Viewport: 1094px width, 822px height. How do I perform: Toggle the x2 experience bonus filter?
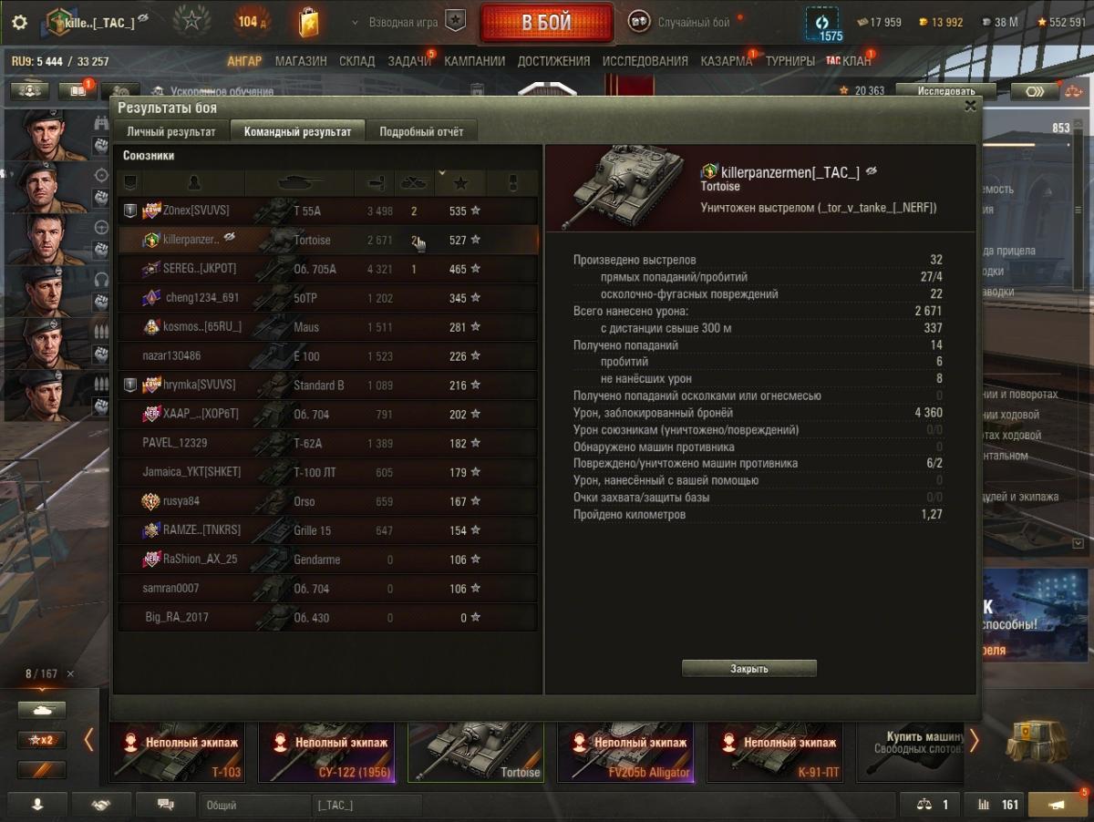41,740
